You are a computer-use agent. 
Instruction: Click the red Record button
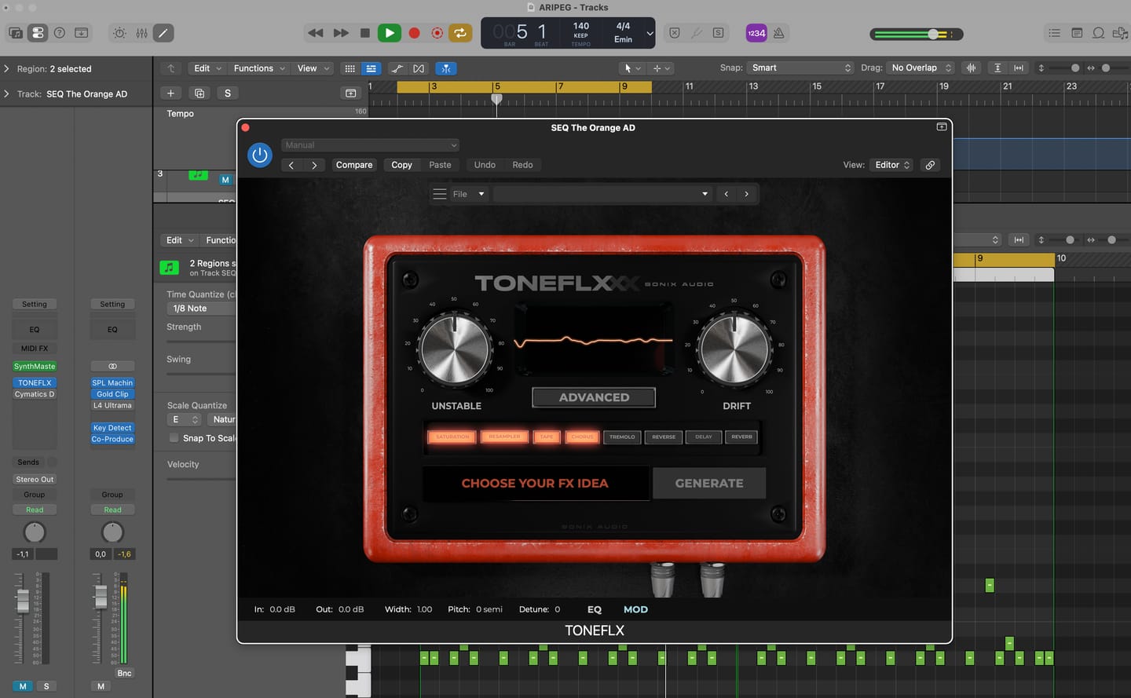point(414,33)
